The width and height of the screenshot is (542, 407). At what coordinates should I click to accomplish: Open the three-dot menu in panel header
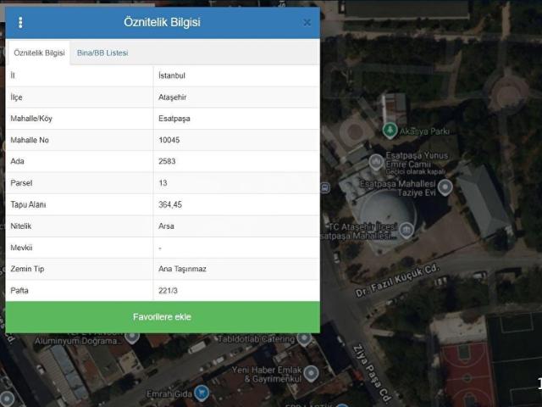pyautogui.click(x=20, y=23)
